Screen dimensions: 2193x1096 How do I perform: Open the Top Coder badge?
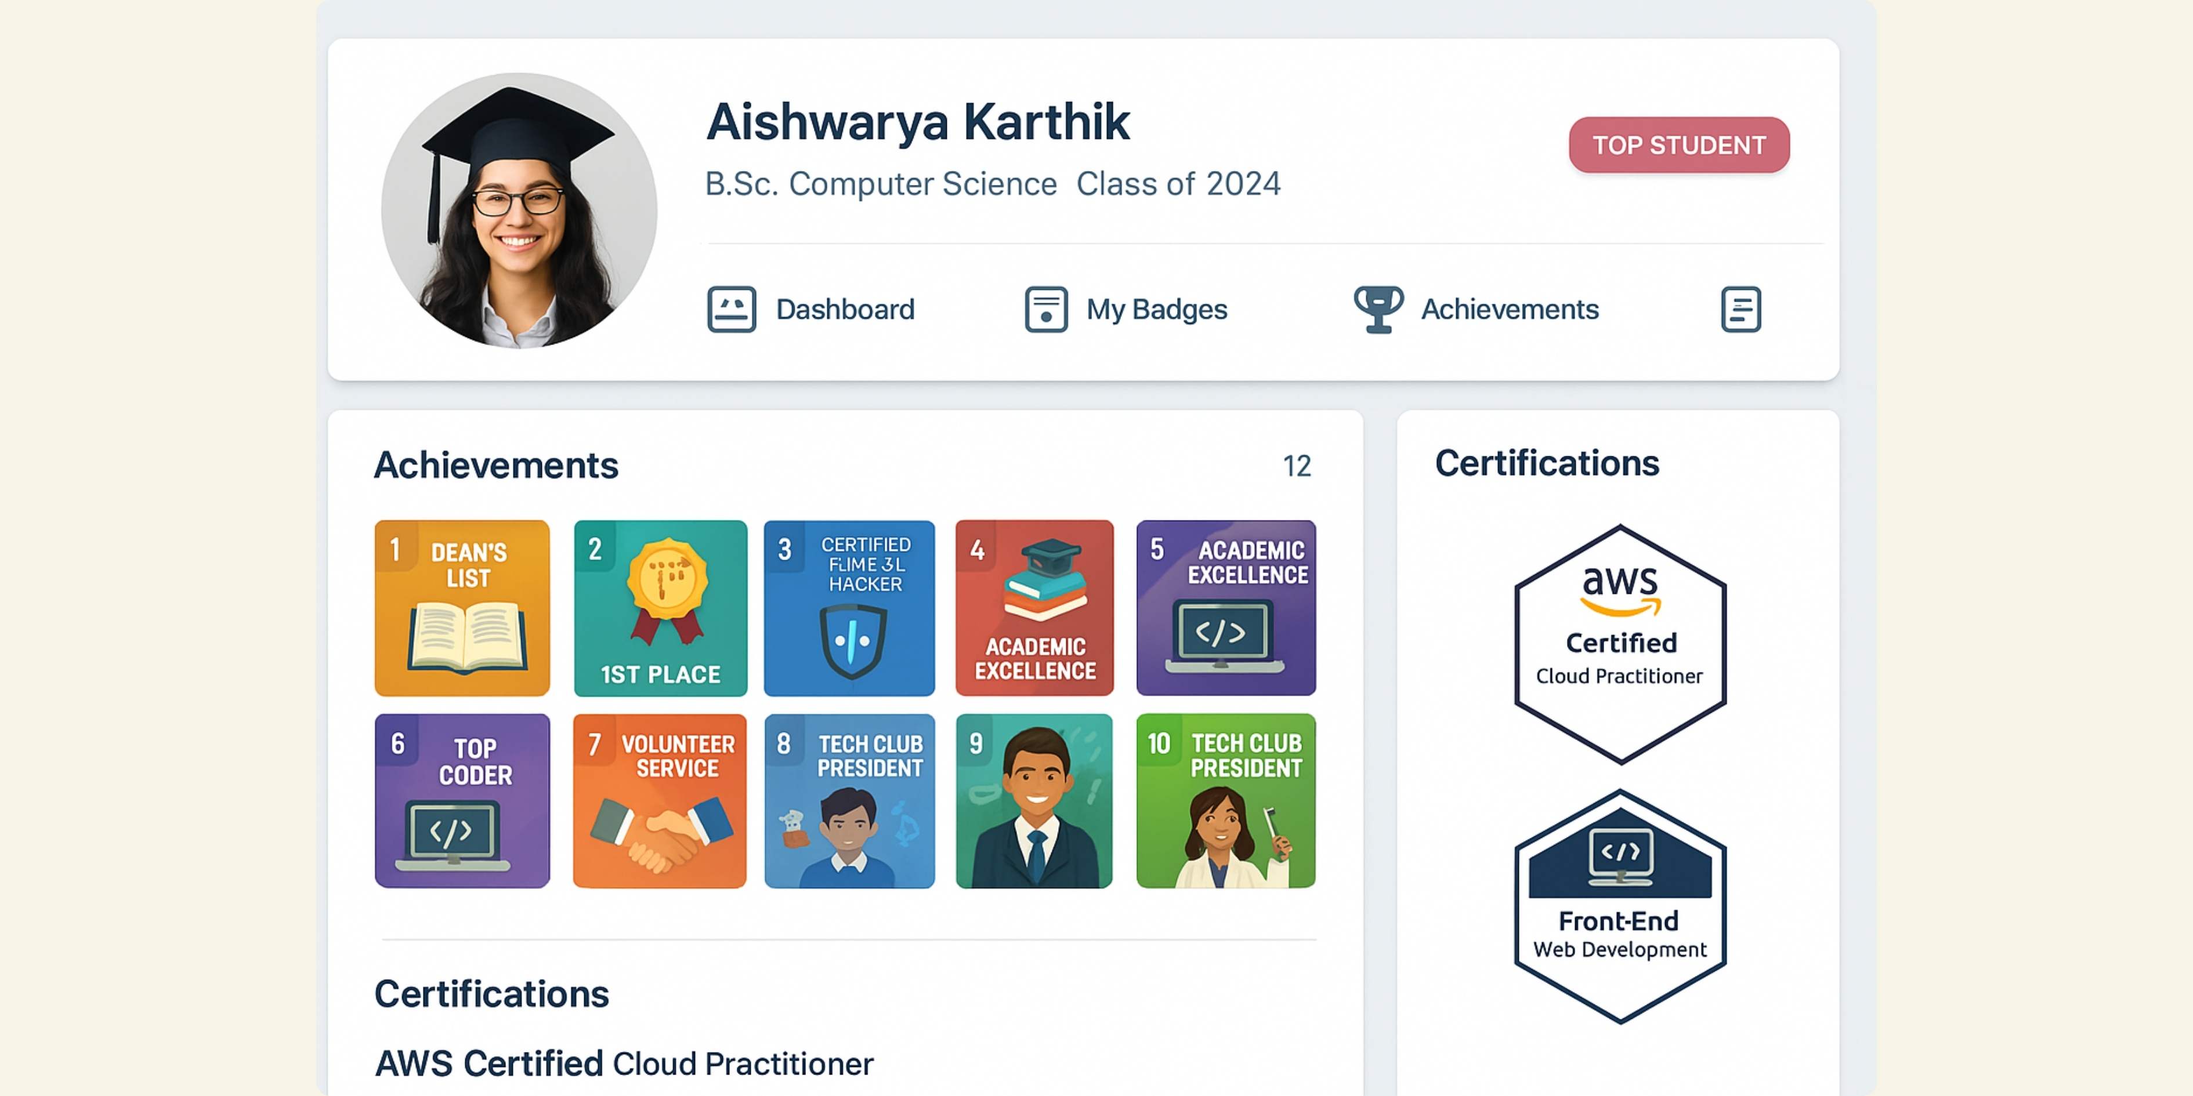462,801
